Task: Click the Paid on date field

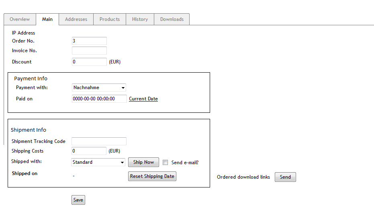Action: click(99, 99)
